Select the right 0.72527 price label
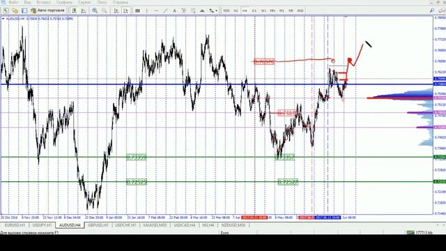This screenshot has height=251, width=446. tap(288, 182)
